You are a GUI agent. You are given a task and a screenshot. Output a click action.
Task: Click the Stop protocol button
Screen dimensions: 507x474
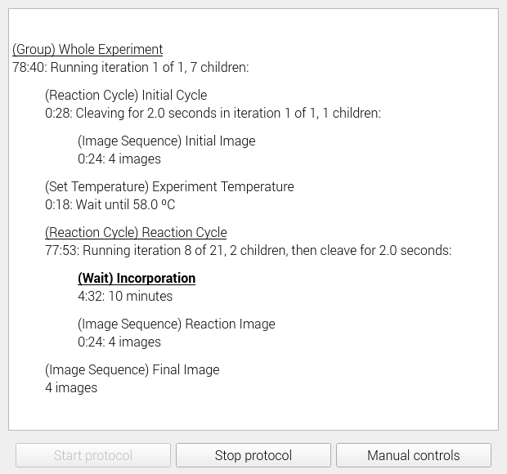(253, 455)
